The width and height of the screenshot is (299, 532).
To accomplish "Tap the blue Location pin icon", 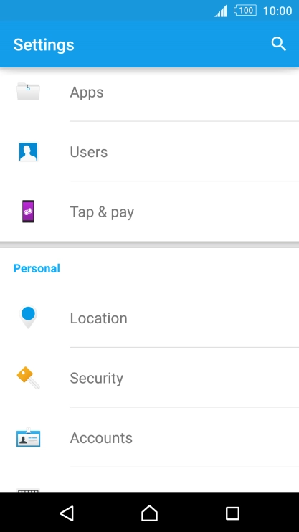I will point(28,317).
